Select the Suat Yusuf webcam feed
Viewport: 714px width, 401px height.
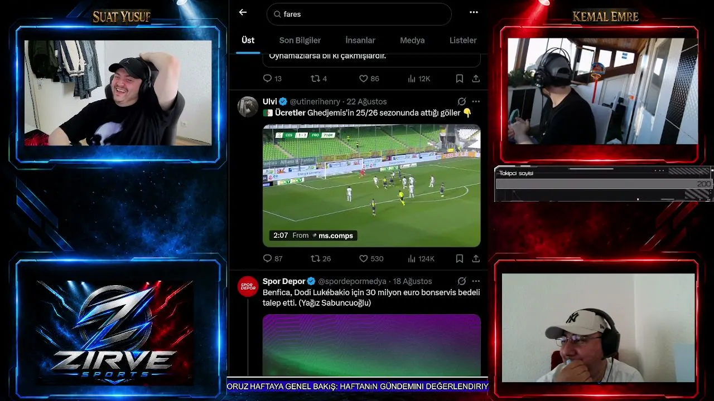[118, 93]
